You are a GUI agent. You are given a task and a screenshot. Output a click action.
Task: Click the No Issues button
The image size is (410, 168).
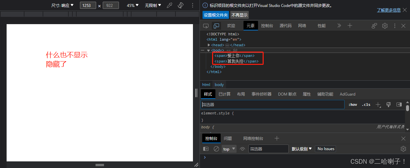pyautogui.click(x=326, y=149)
